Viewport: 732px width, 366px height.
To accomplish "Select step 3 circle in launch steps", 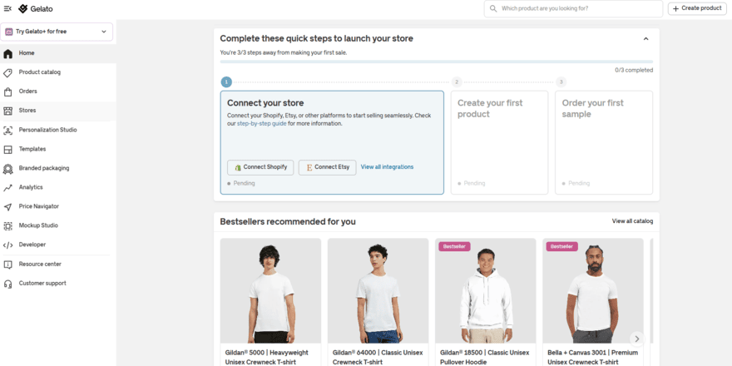I will [x=561, y=82].
